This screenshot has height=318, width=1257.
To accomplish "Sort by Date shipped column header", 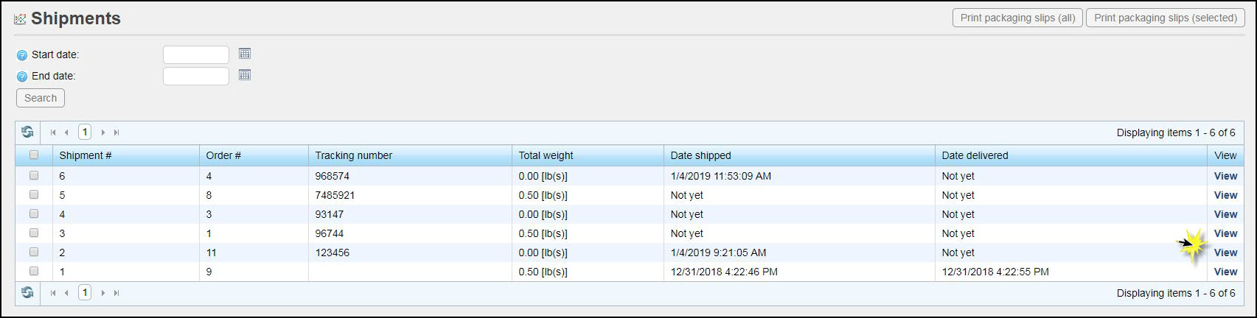I will [700, 155].
